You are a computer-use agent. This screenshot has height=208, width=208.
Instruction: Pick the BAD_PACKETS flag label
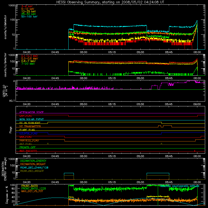pos(28,151)
